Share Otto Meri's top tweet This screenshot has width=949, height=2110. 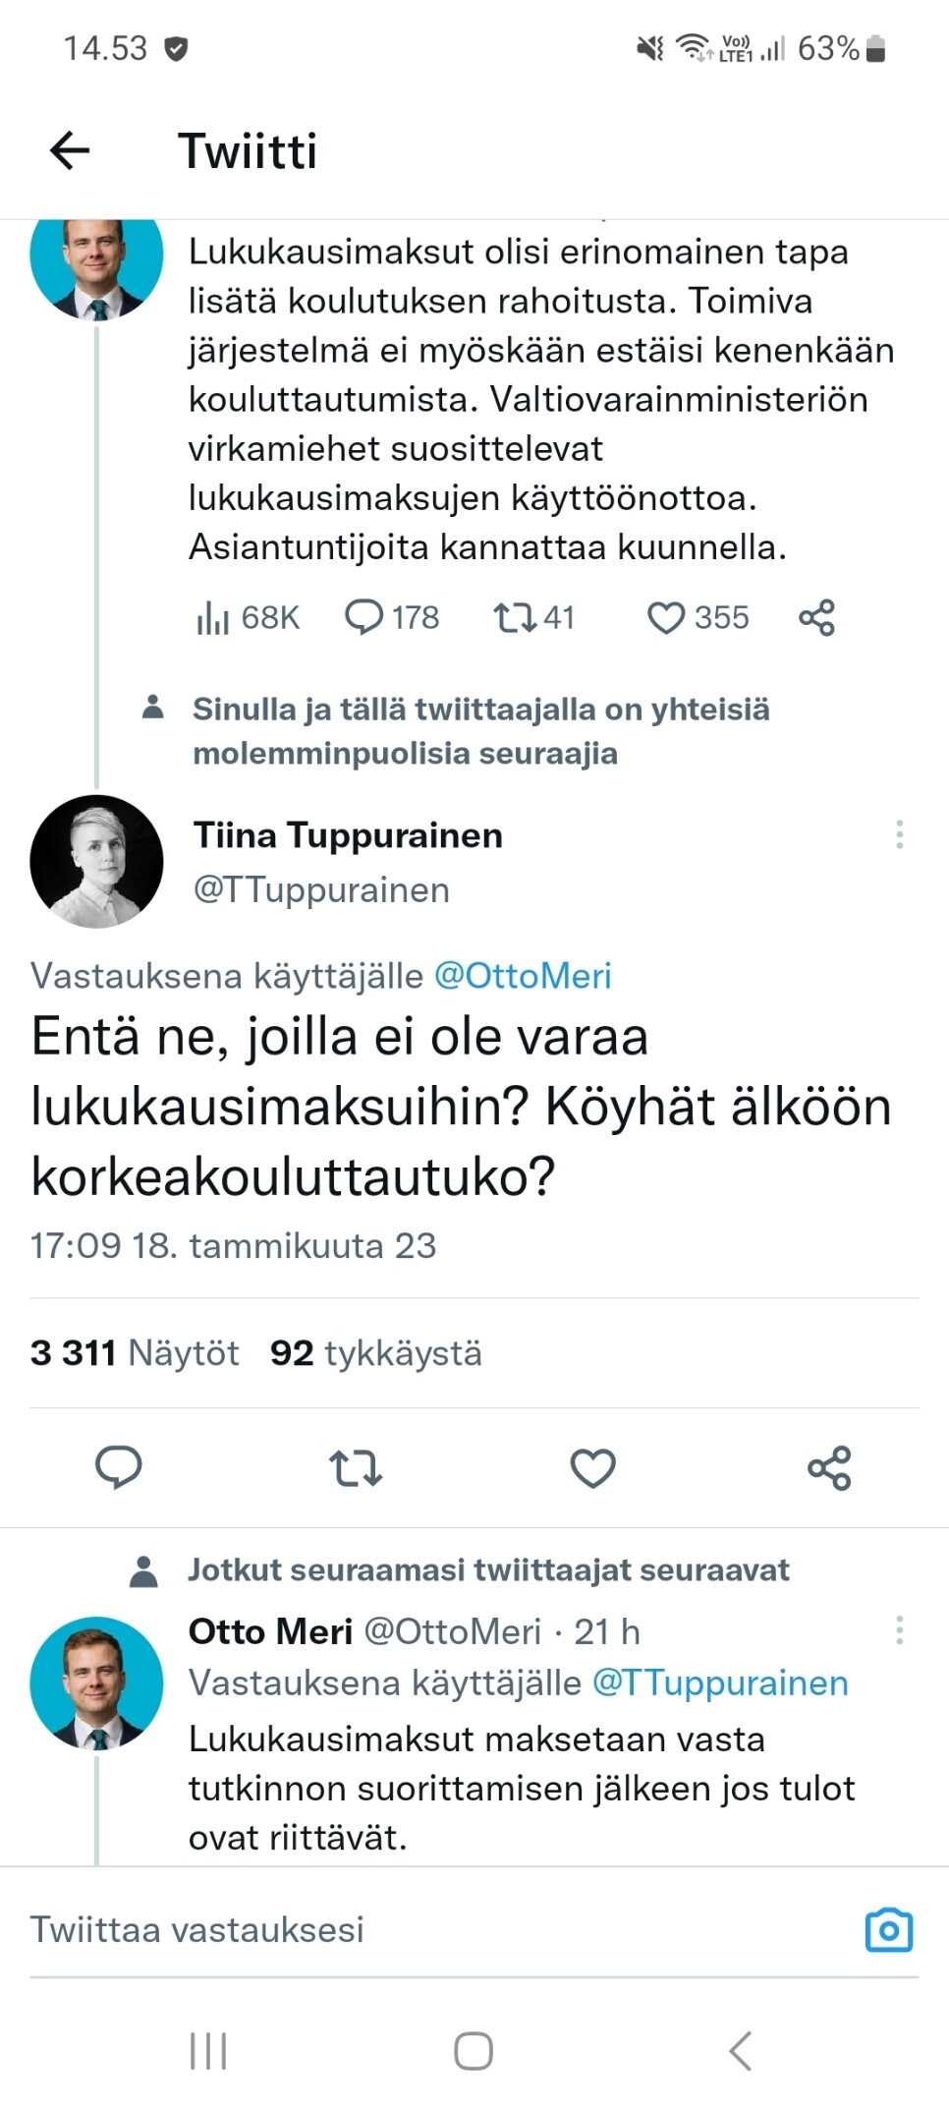[x=816, y=618]
